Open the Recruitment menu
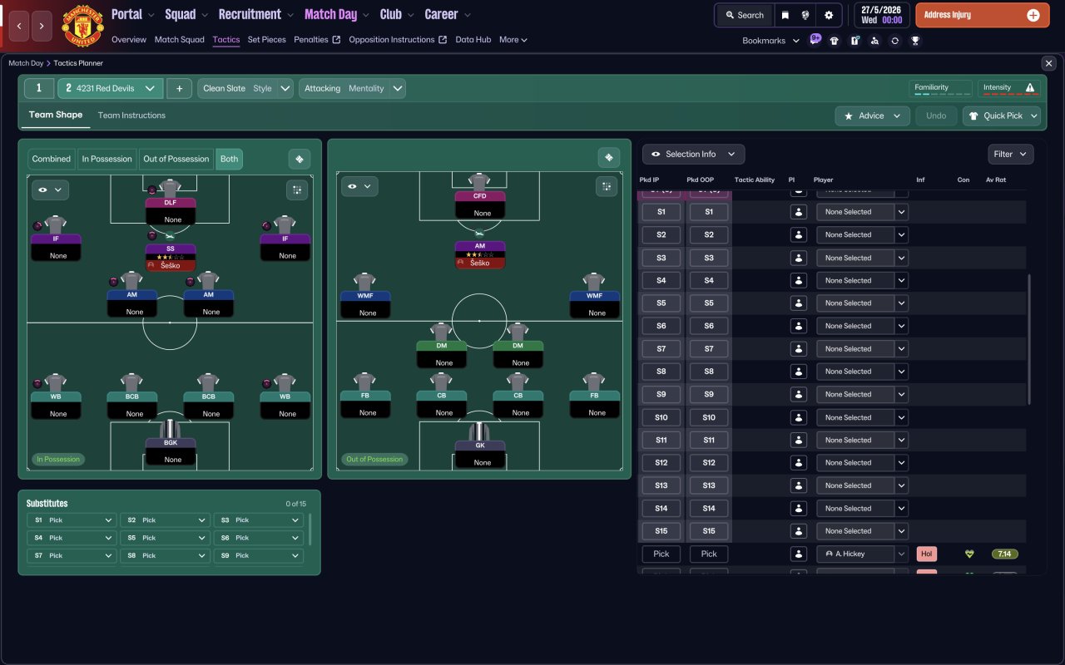Viewport: 1065px width, 665px height. click(x=256, y=14)
